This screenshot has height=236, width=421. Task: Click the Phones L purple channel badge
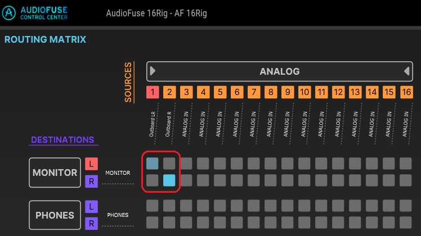pyautogui.click(x=92, y=207)
